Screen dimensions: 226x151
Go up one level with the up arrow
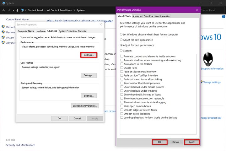pyautogui.click(x=18, y=10)
